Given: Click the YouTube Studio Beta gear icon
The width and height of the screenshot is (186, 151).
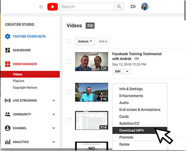Looking at the screenshot, I should click(x=7, y=37).
